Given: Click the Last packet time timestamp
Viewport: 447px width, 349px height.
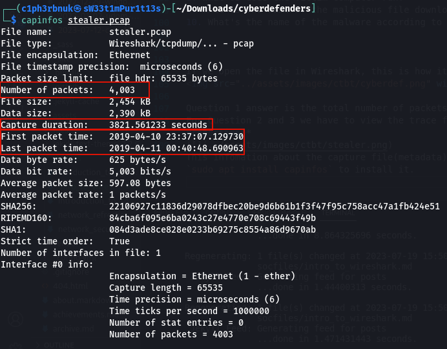Looking at the screenshot, I should 176,148.
